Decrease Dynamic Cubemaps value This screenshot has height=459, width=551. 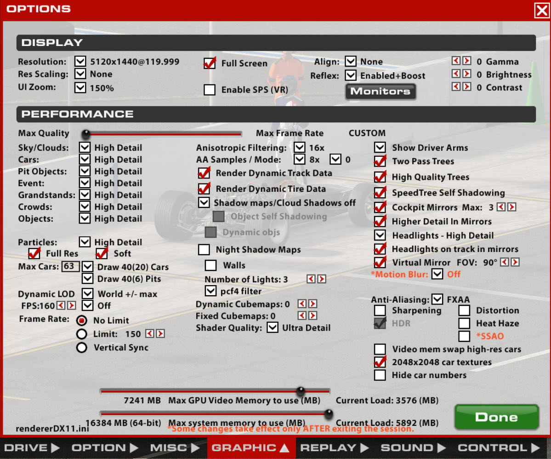tap(301, 304)
